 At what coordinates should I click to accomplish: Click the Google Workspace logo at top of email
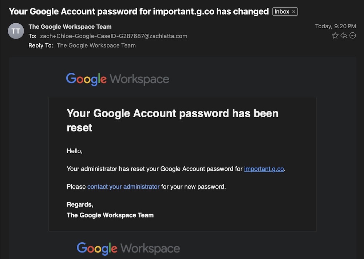[x=117, y=78]
